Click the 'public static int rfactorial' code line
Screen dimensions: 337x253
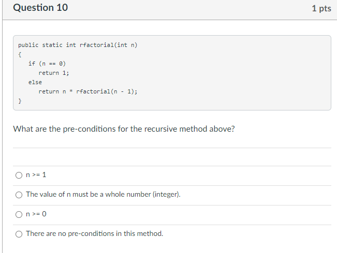point(78,45)
